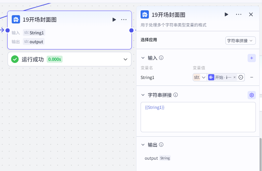The image size is (262, 171).
Task: Collapse the 输出 section
Action: (143, 145)
